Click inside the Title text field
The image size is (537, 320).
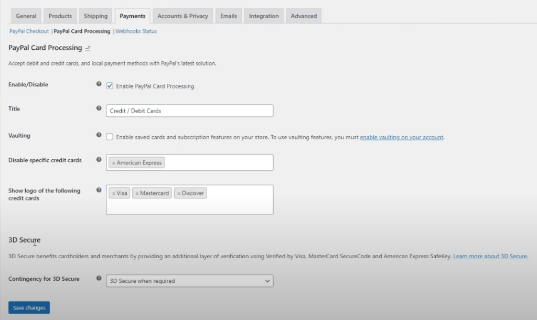(189, 111)
